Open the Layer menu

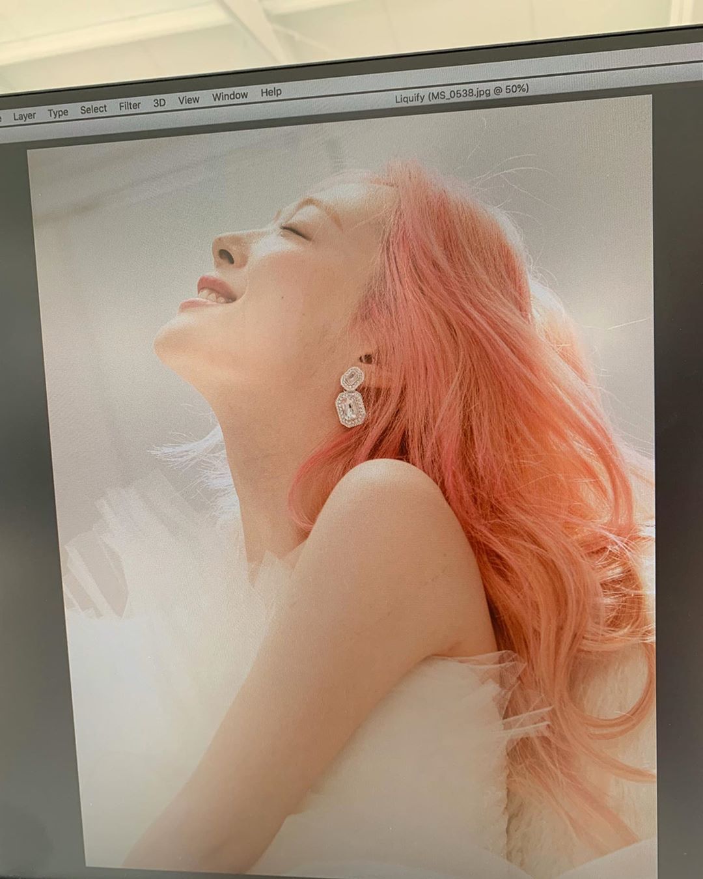[24, 116]
